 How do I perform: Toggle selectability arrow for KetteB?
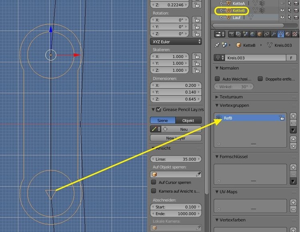[290, 10]
